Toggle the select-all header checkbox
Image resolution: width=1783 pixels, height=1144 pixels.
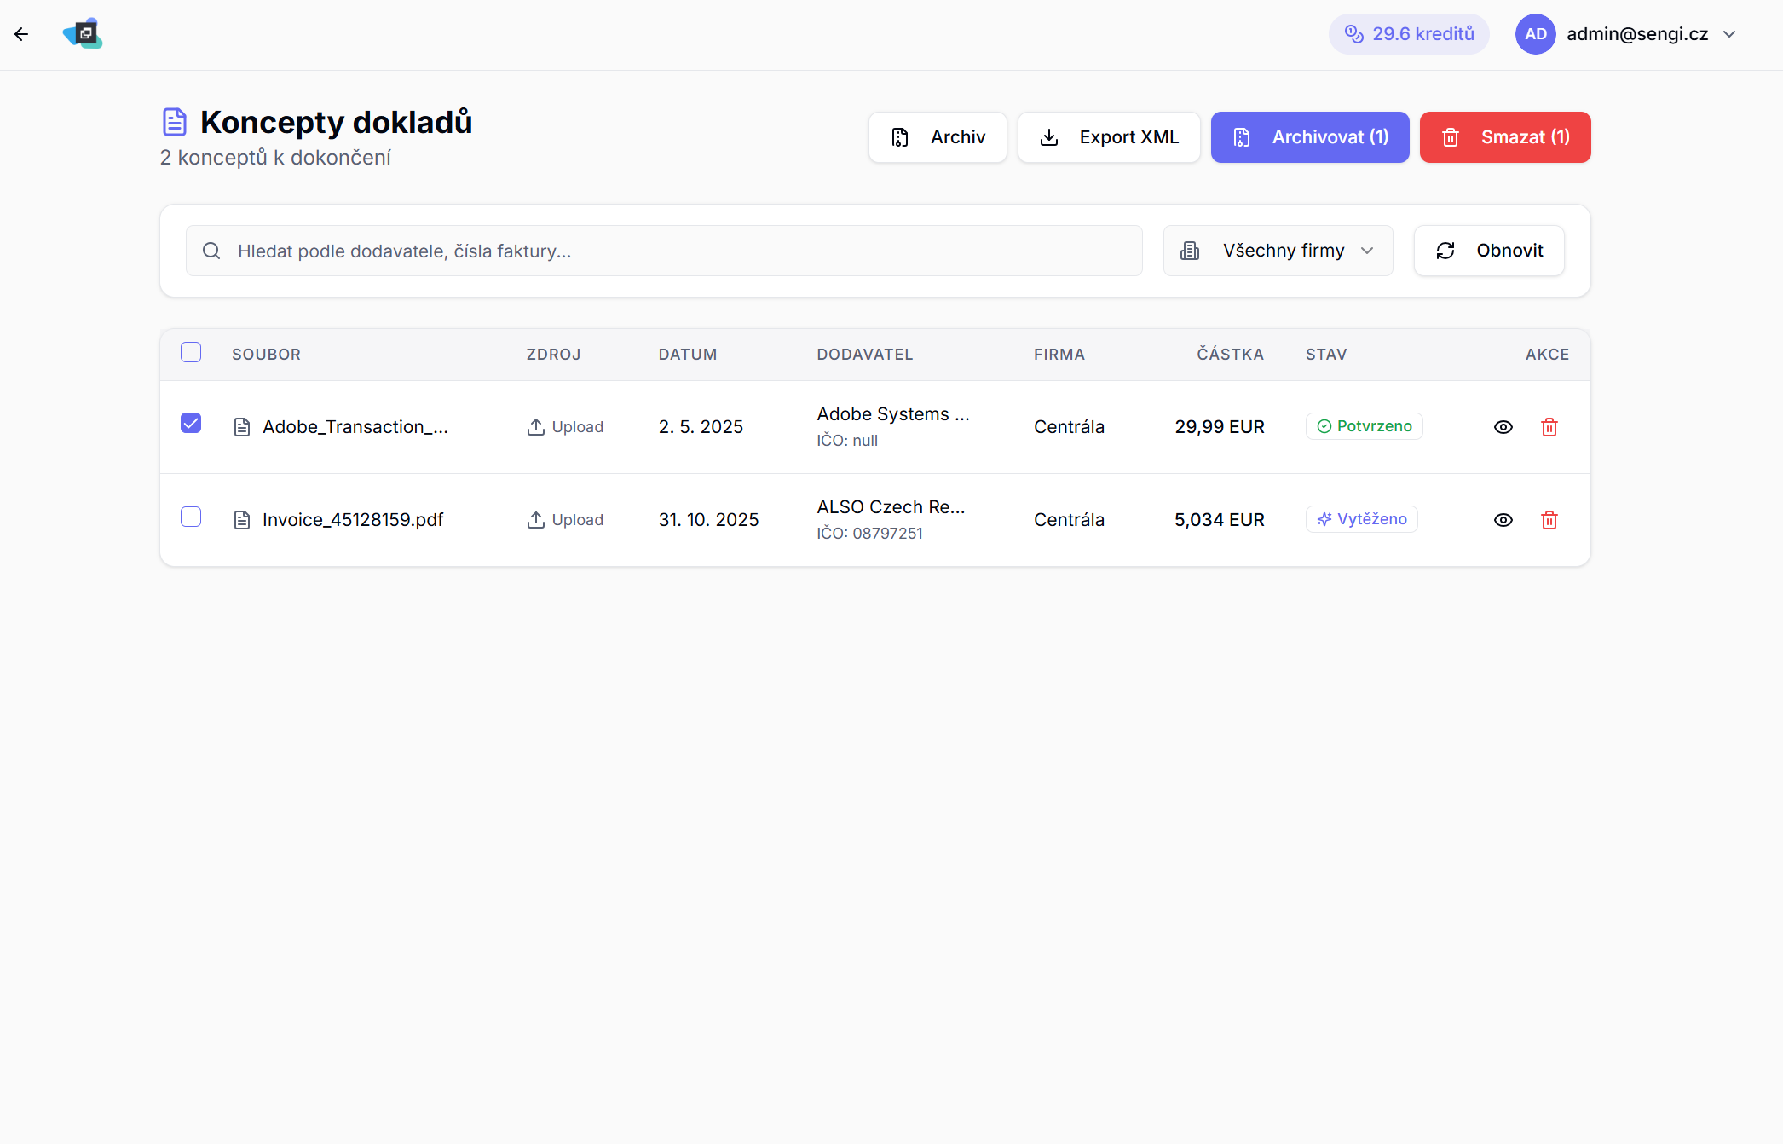coord(191,352)
